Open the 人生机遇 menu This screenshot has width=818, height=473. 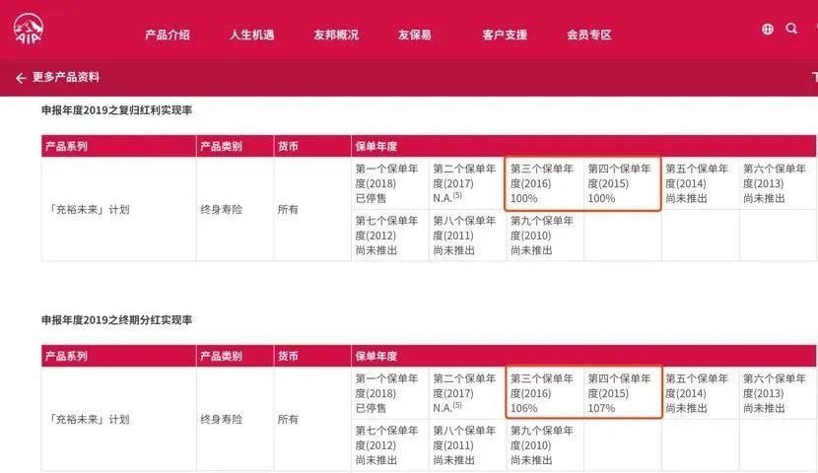[x=251, y=34]
